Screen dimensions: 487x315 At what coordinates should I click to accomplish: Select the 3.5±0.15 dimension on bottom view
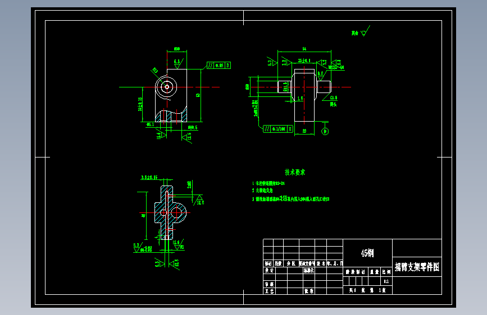coord(149,177)
